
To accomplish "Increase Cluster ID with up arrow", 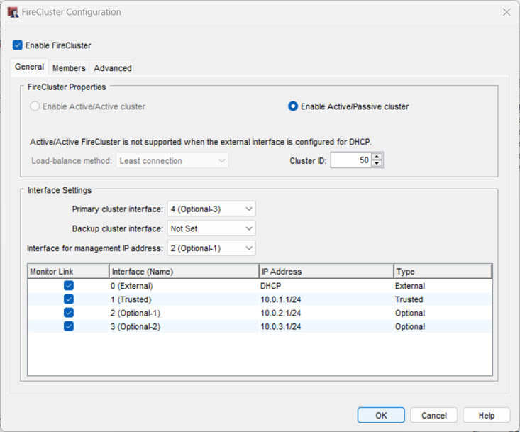I will (377, 157).
